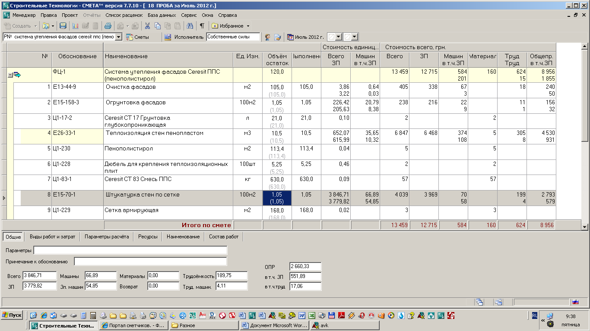Click the Сметы button
Viewport: 590px width, 331px height.
137,37
